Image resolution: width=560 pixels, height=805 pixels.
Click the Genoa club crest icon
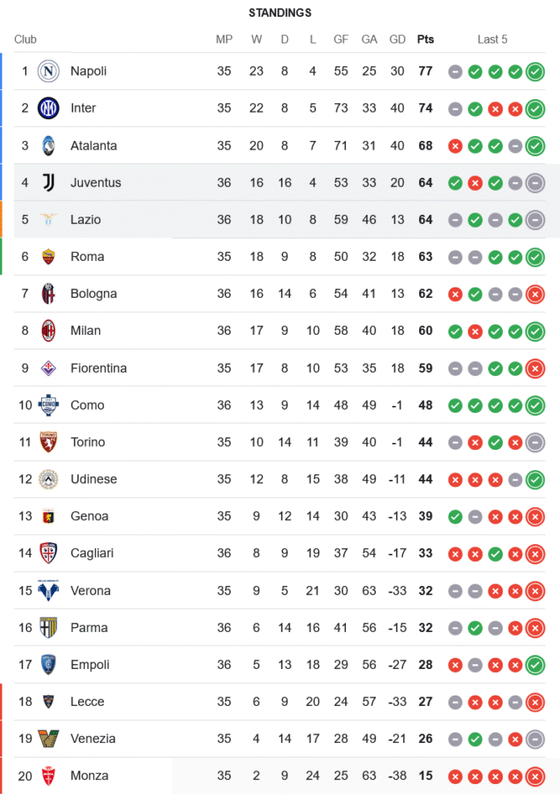coord(48,516)
